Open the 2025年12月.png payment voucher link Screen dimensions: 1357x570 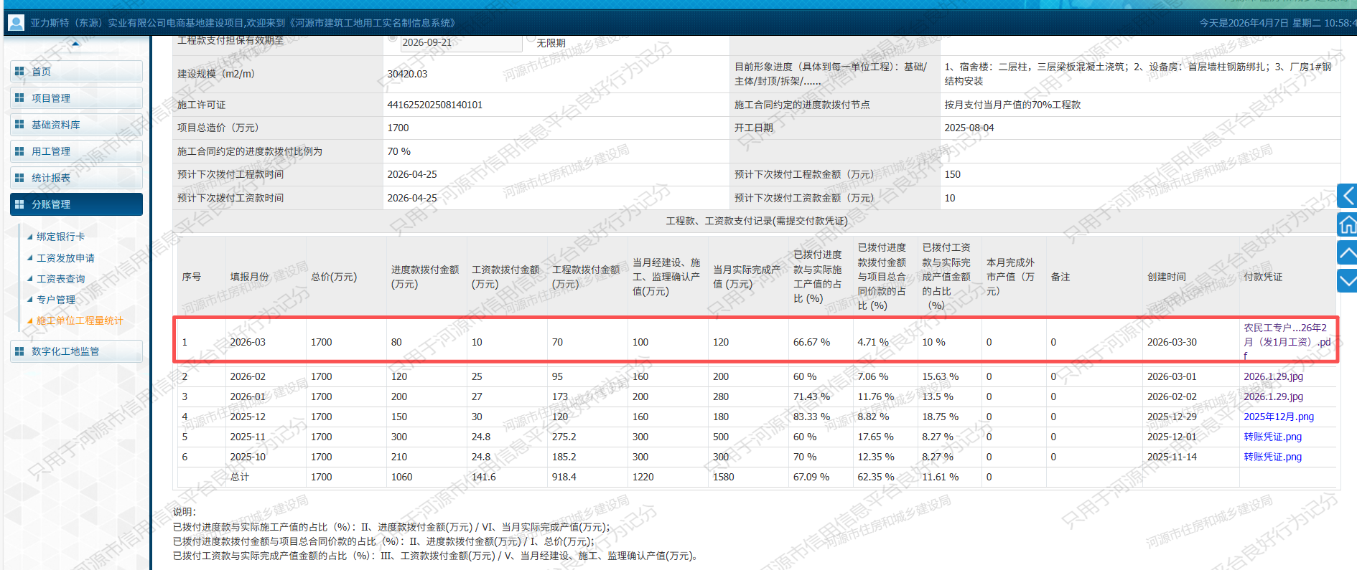click(x=1278, y=417)
